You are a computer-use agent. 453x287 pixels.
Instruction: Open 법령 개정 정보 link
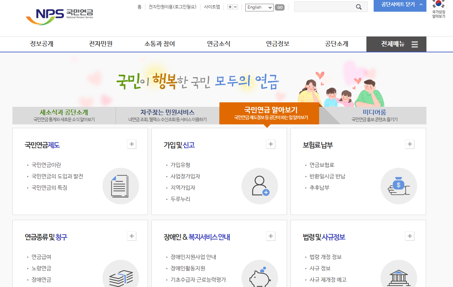tap(325, 257)
